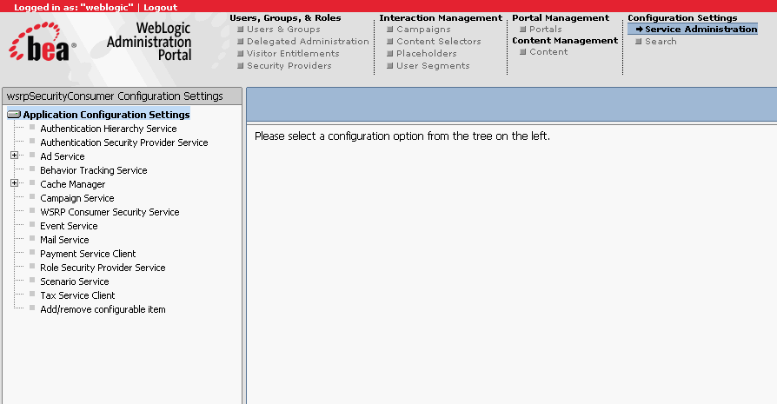Open User Segments page
This screenshot has width=777, height=404.
point(433,66)
